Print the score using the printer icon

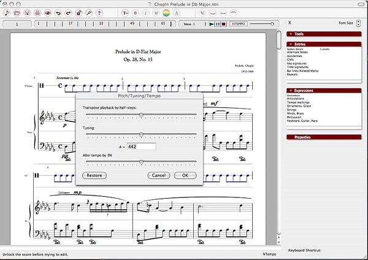[x=37, y=13]
